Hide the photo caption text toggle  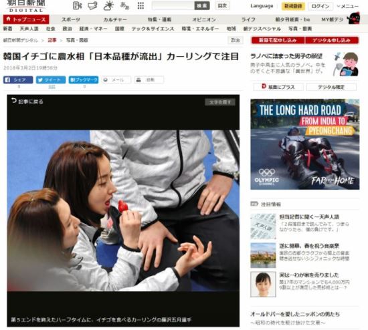coord(220,102)
